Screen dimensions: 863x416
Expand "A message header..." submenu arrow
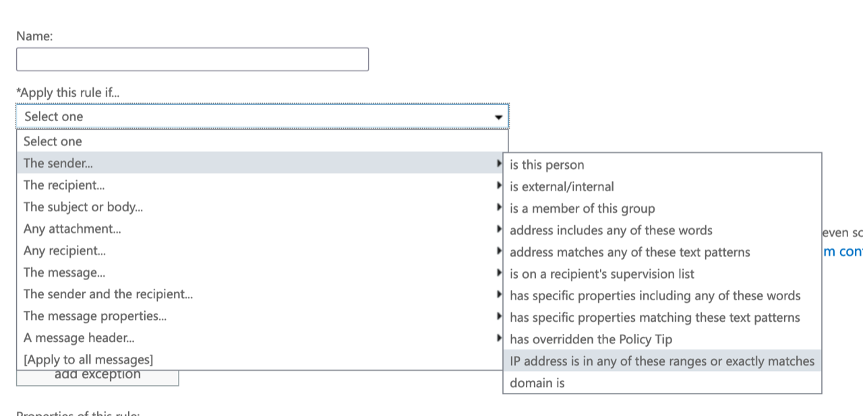499,337
